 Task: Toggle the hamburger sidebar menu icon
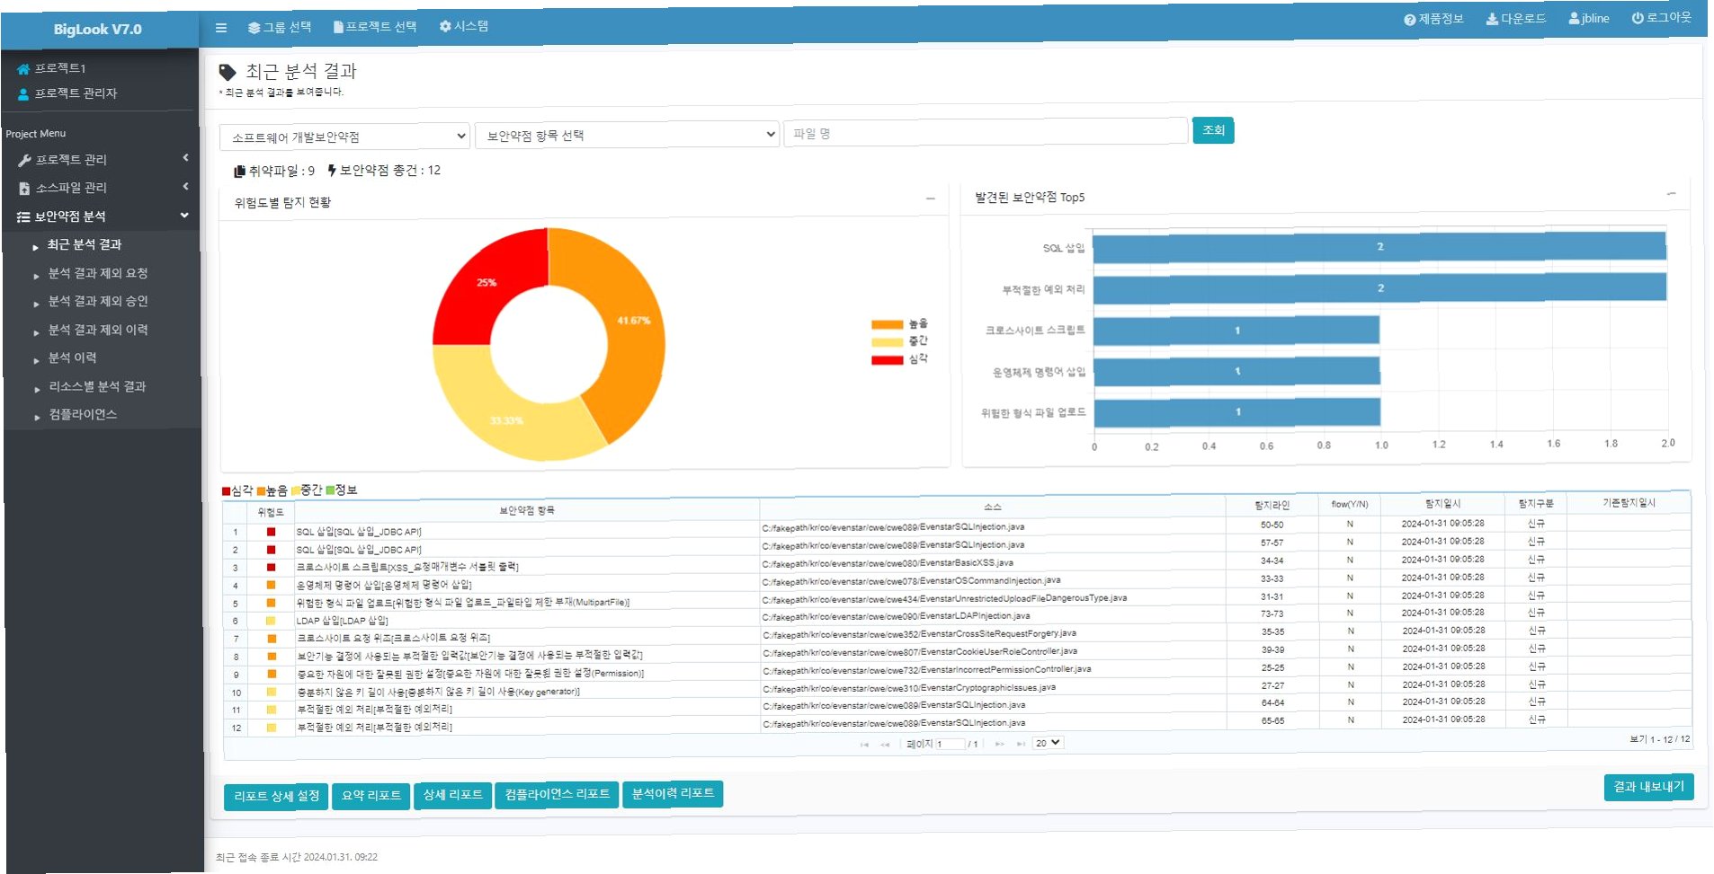pyautogui.click(x=220, y=28)
